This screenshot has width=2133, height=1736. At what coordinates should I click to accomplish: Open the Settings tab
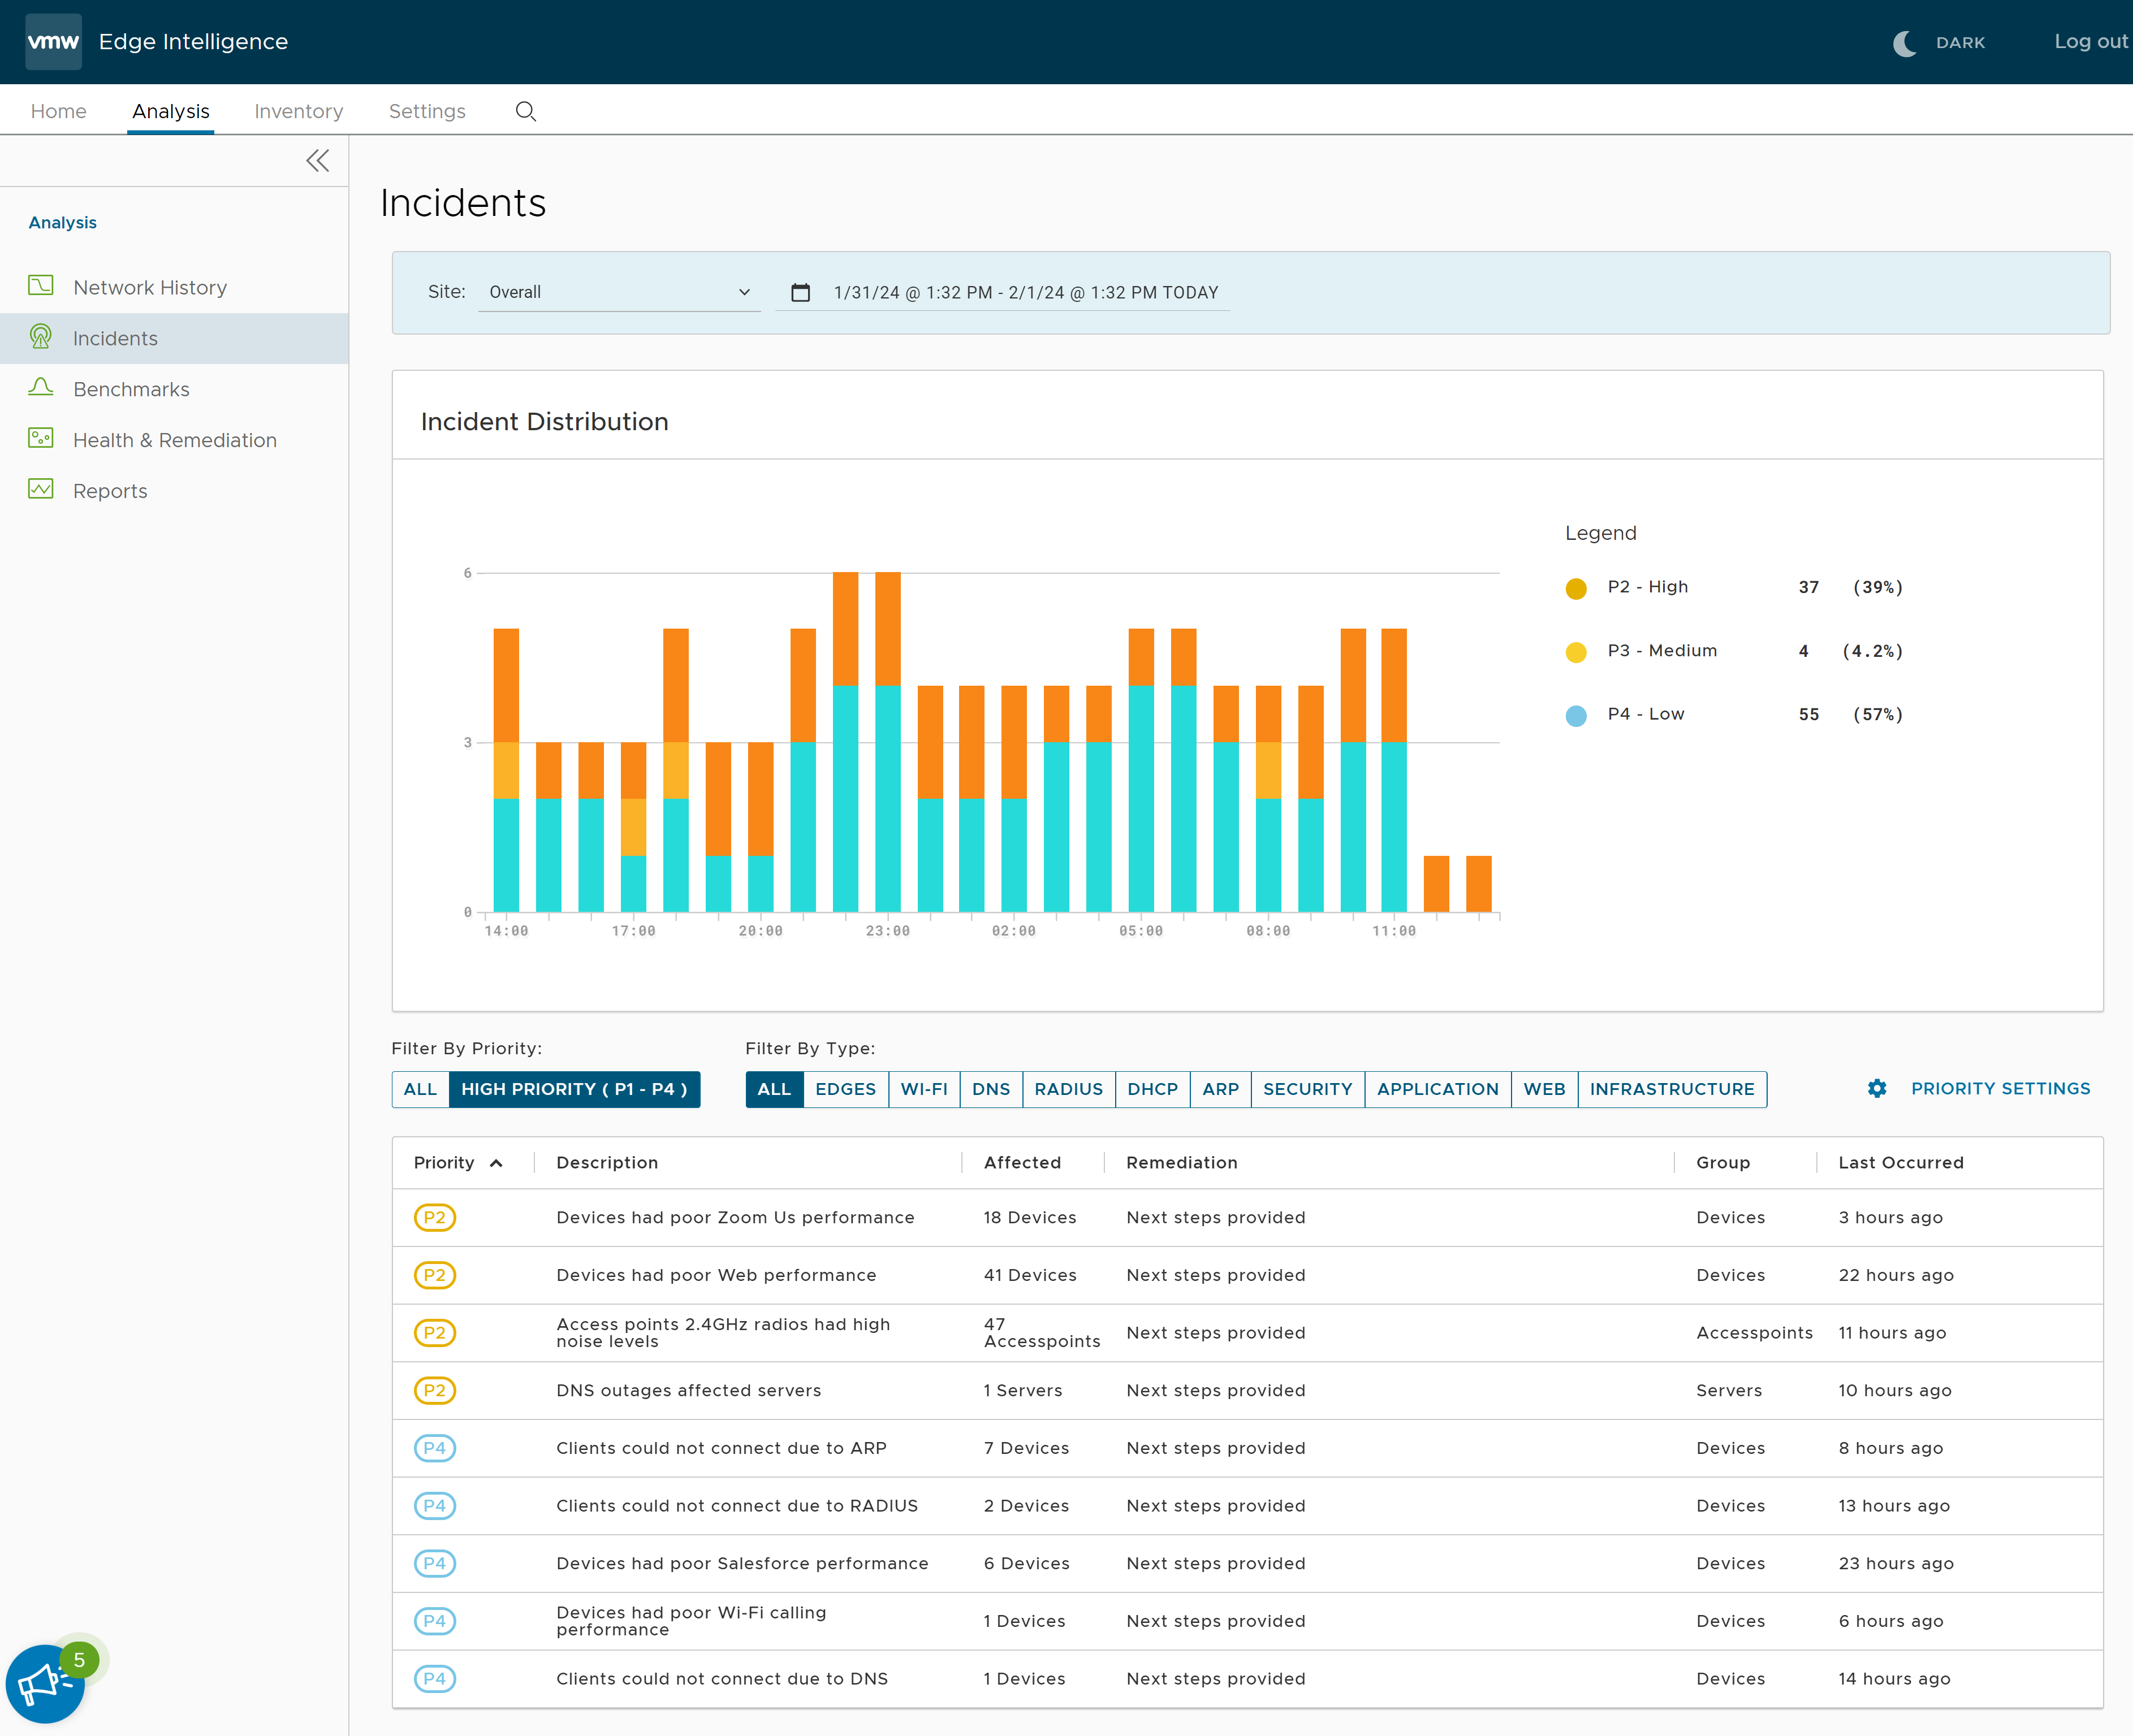(x=427, y=111)
